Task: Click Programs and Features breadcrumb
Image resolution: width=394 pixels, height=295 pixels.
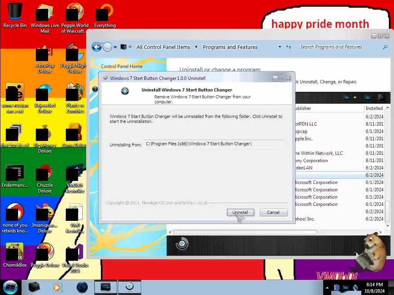Action: click(x=230, y=47)
